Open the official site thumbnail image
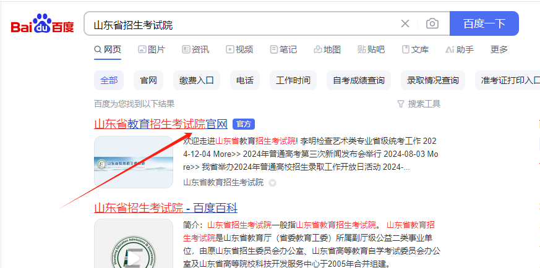This screenshot has height=268, width=540. pyautogui.click(x=133, y=162)
